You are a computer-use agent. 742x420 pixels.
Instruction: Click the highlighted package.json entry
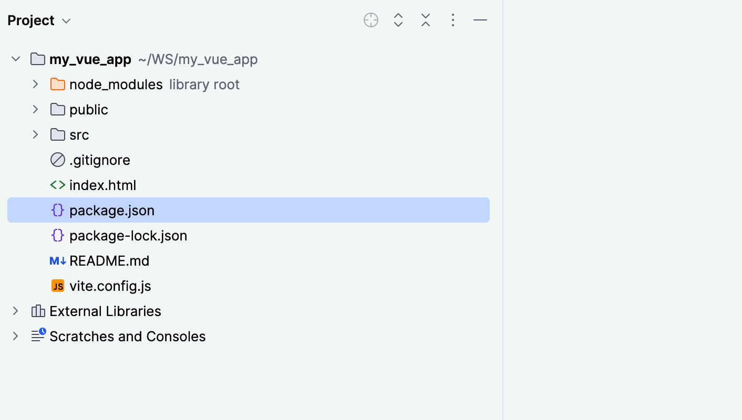coord(112,210)
